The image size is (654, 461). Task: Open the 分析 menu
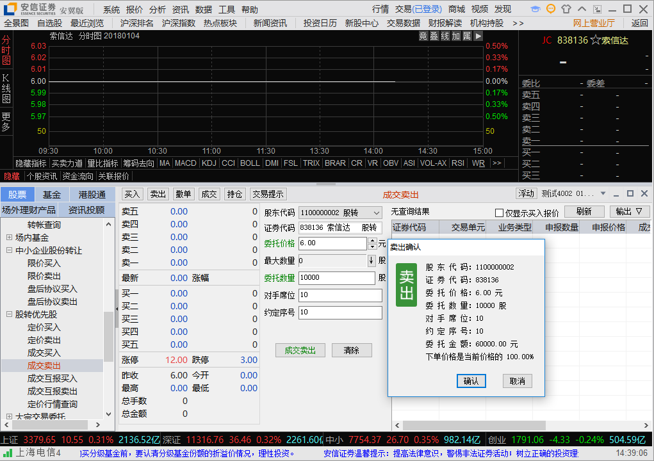pos(157,10)
